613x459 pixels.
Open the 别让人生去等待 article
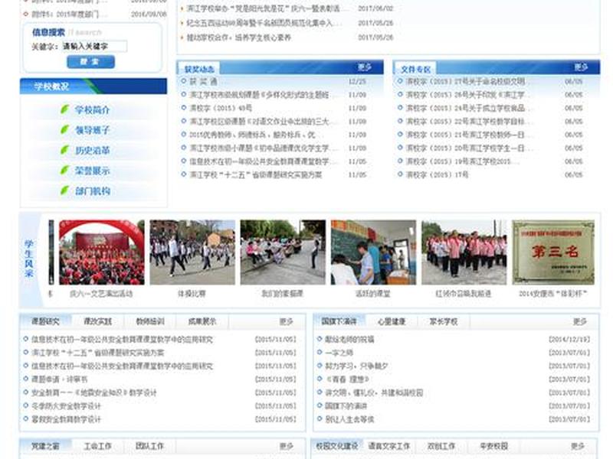tap(349, 419)
